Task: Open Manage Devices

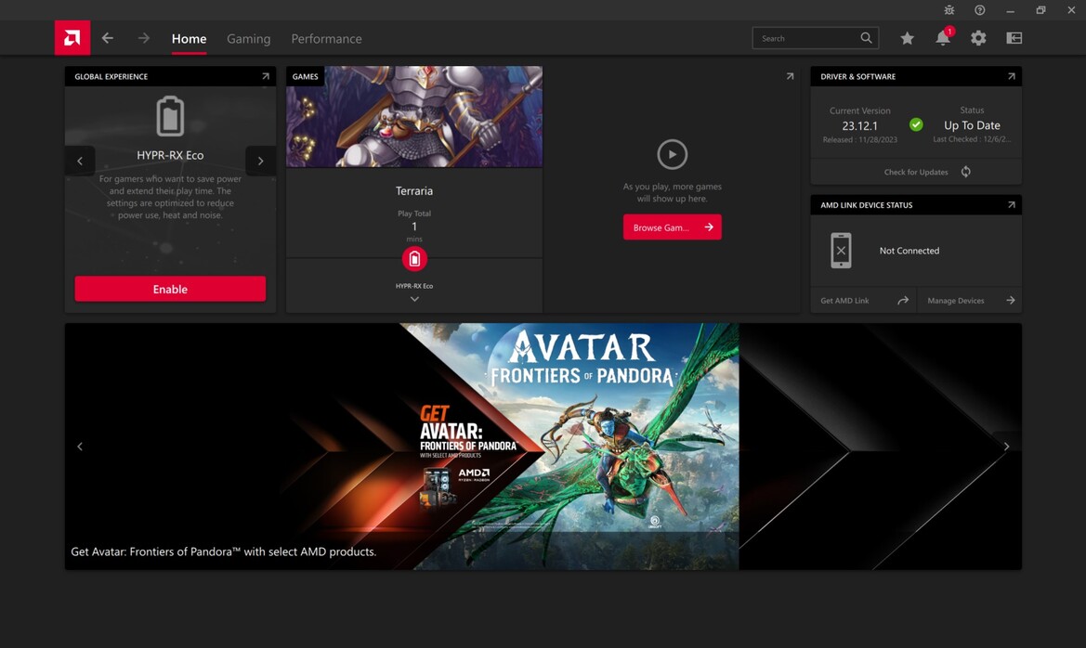Action: pyautogui.click(x=970, y=301)
